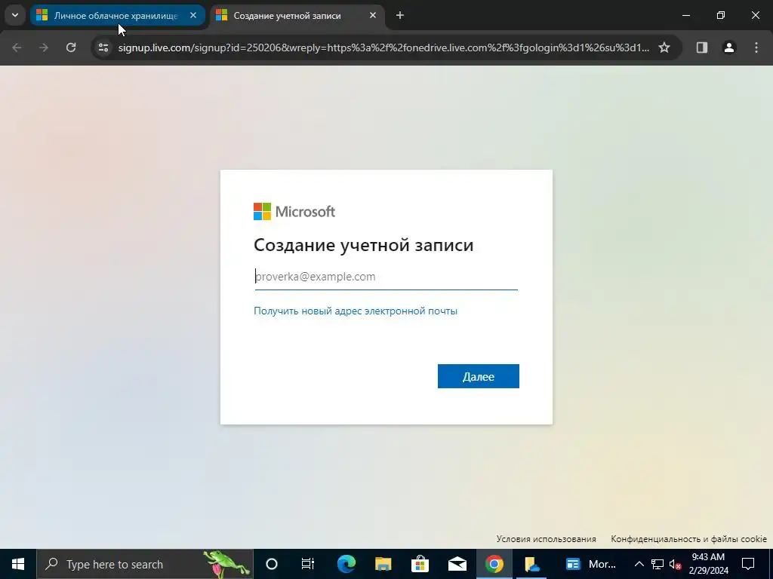The height and width of the screenshot is (579, 773).
Task: Open clock and date flyout
Action: [x=708, y=564]
